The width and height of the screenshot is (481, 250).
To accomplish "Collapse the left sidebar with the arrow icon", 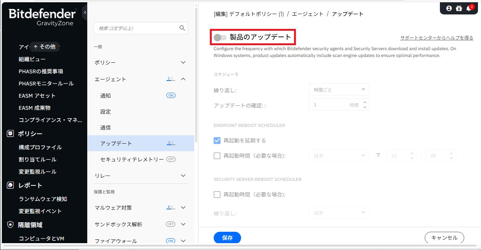I will point(85,13).
